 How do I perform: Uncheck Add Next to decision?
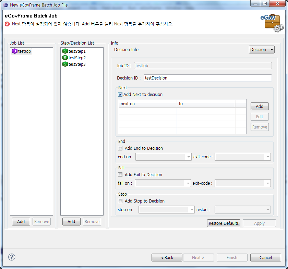tap(120, 94)
